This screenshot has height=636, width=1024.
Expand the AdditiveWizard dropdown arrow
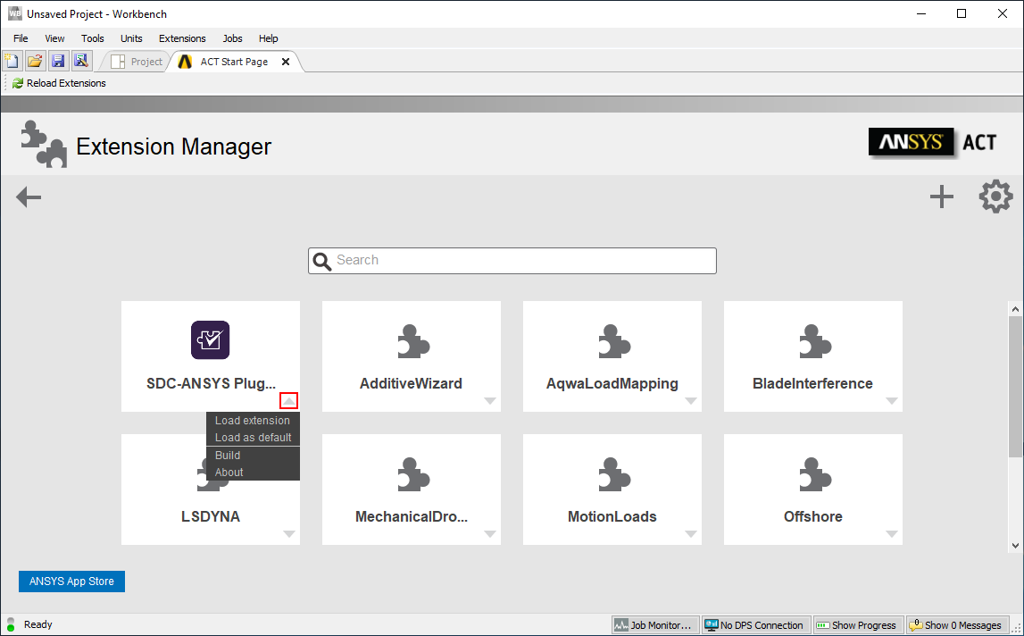coord(489,401)
